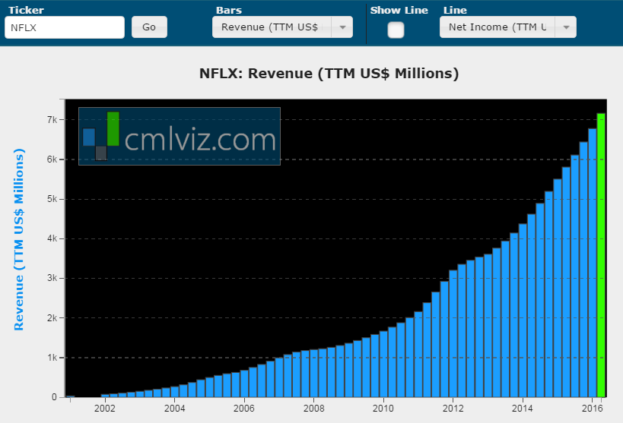The height and width of the screenshot is (423, 623).
Task: Click the 2k y-axis label
Action: tap(52, 318)
